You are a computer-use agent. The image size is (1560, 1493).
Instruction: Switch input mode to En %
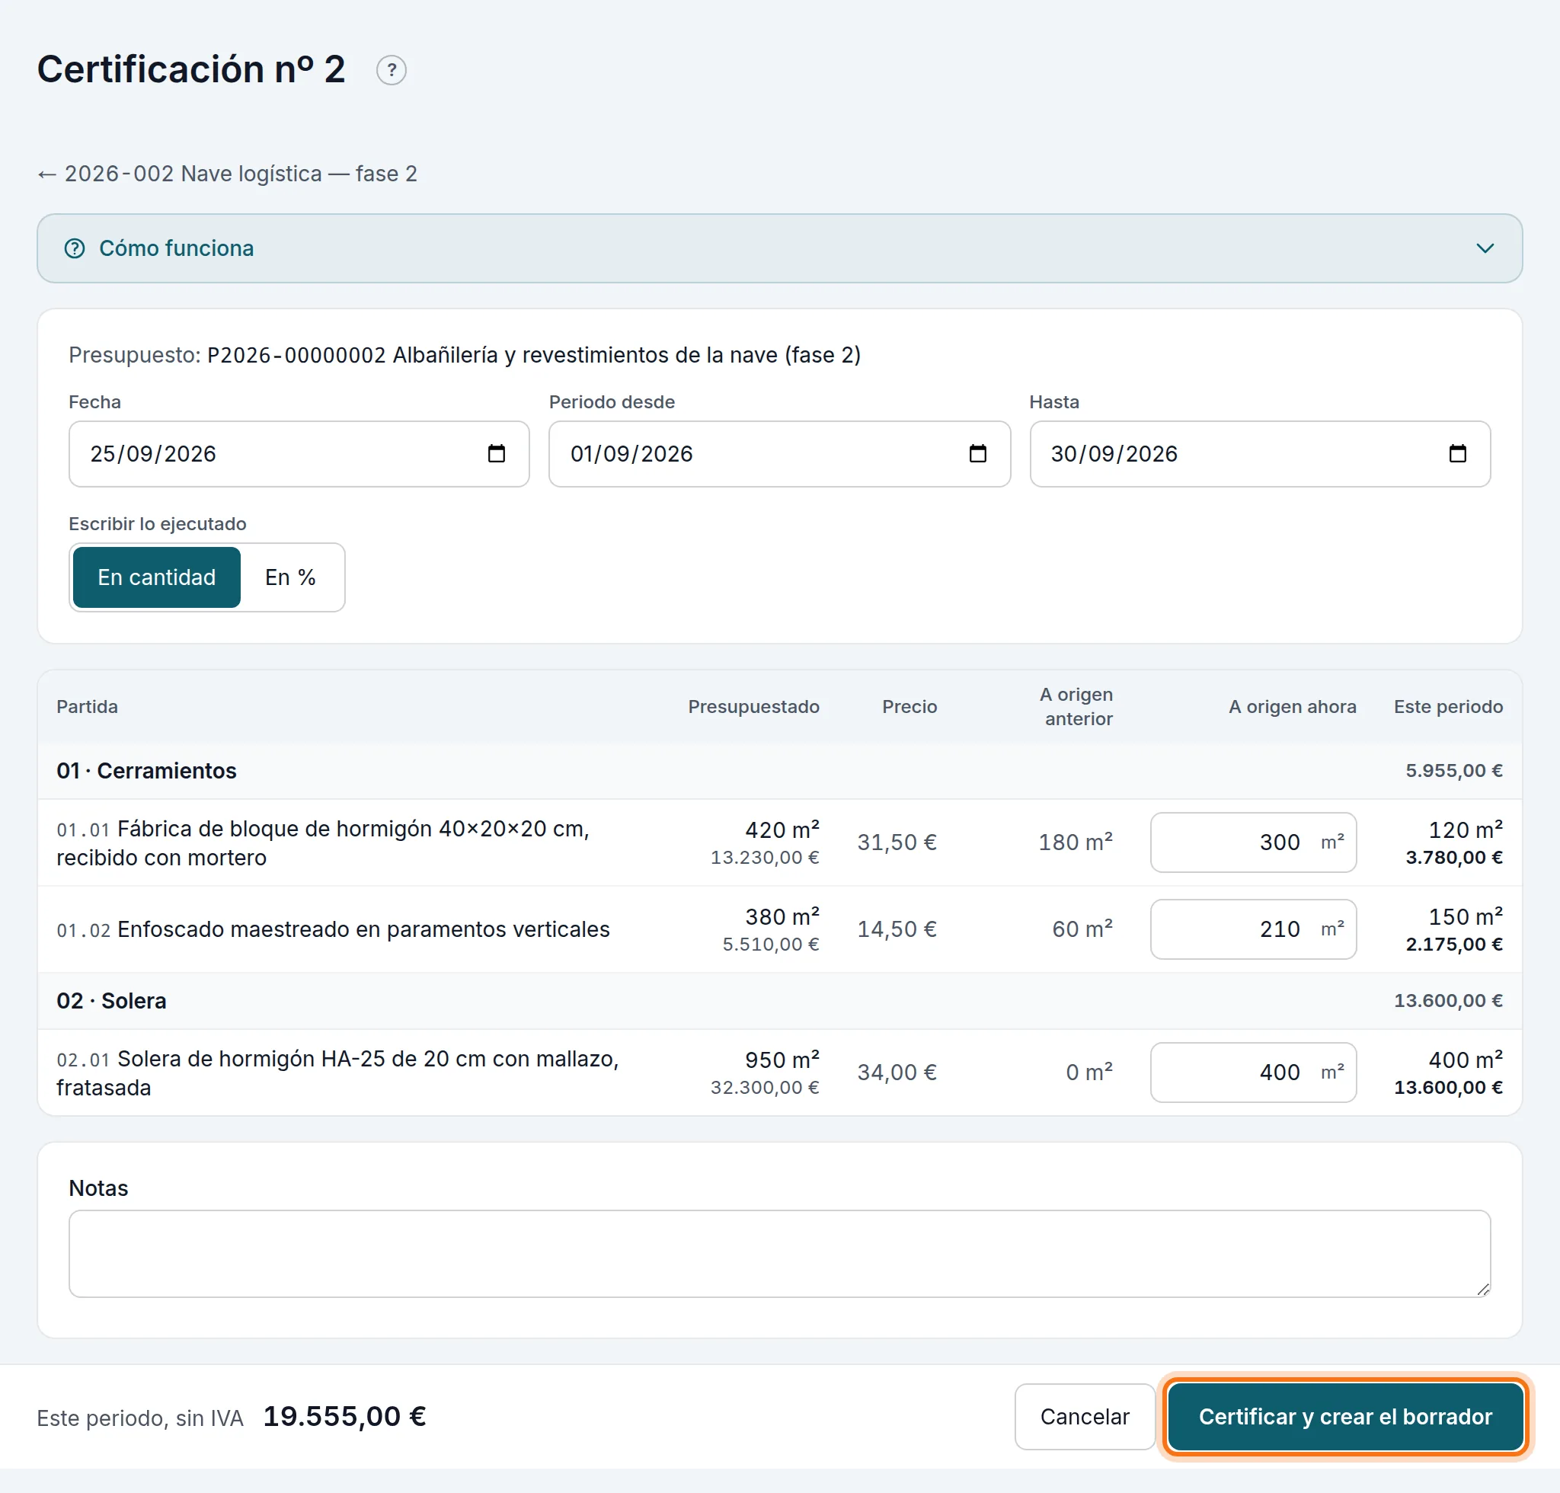(290, 577)
